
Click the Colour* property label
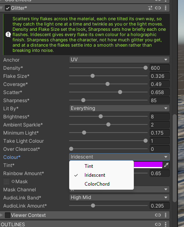[x=12, y=157]
